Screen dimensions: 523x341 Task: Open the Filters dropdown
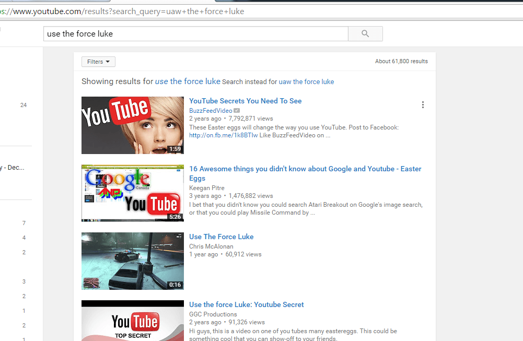point(98,62)
